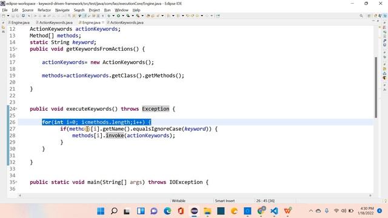388x218 pixels.
Task: Click the Debug bug toolbar icon
Action: (x=109, y=16)
